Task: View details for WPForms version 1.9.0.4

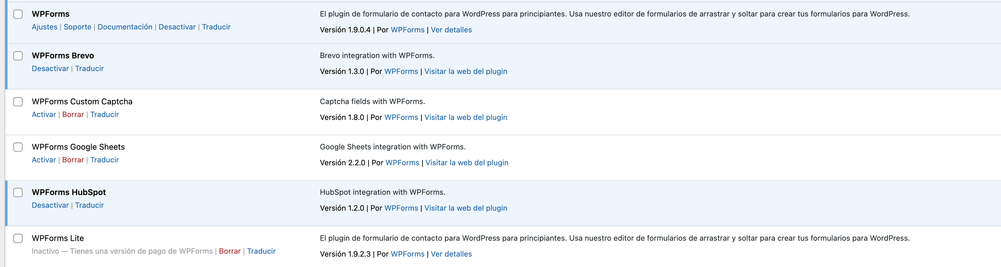Action: click(451, 30)
